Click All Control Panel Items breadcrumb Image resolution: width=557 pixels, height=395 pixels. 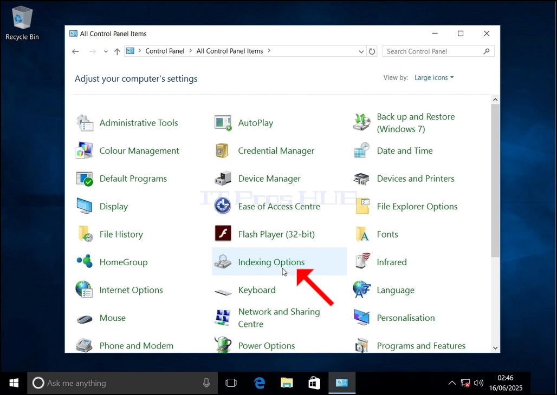(230, 51)
